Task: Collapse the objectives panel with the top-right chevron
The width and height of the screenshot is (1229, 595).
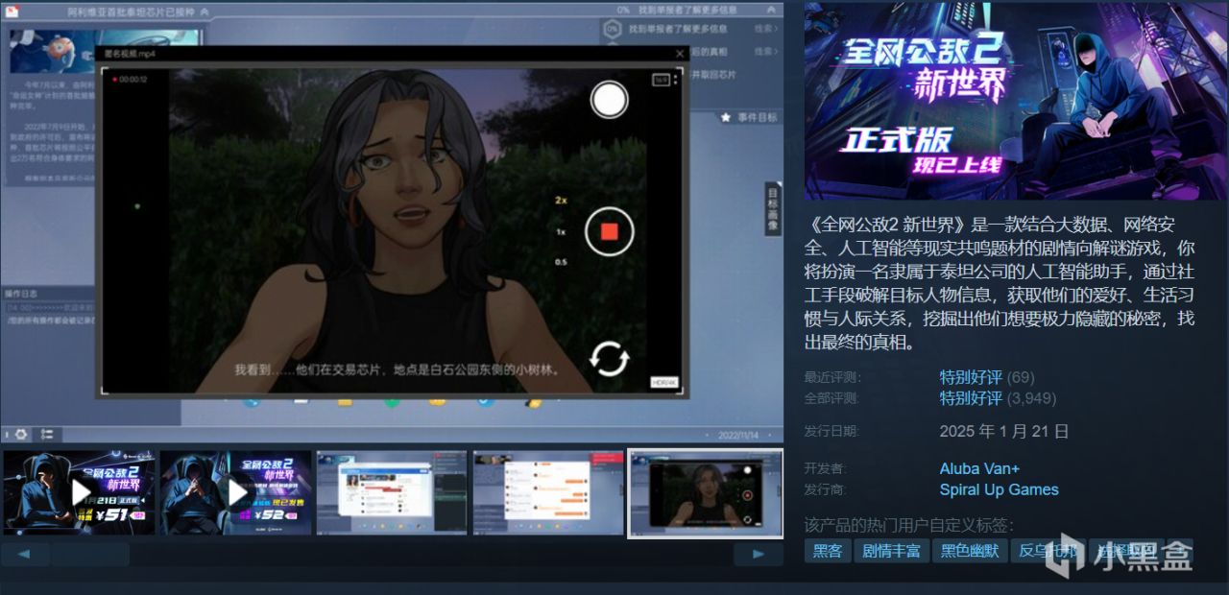Action: [x=772, y=10]
